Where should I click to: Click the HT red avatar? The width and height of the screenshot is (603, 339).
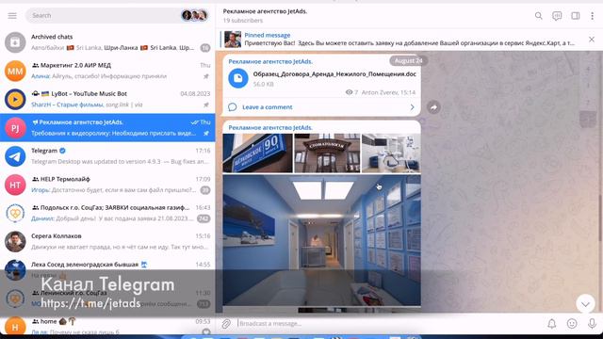15,185
